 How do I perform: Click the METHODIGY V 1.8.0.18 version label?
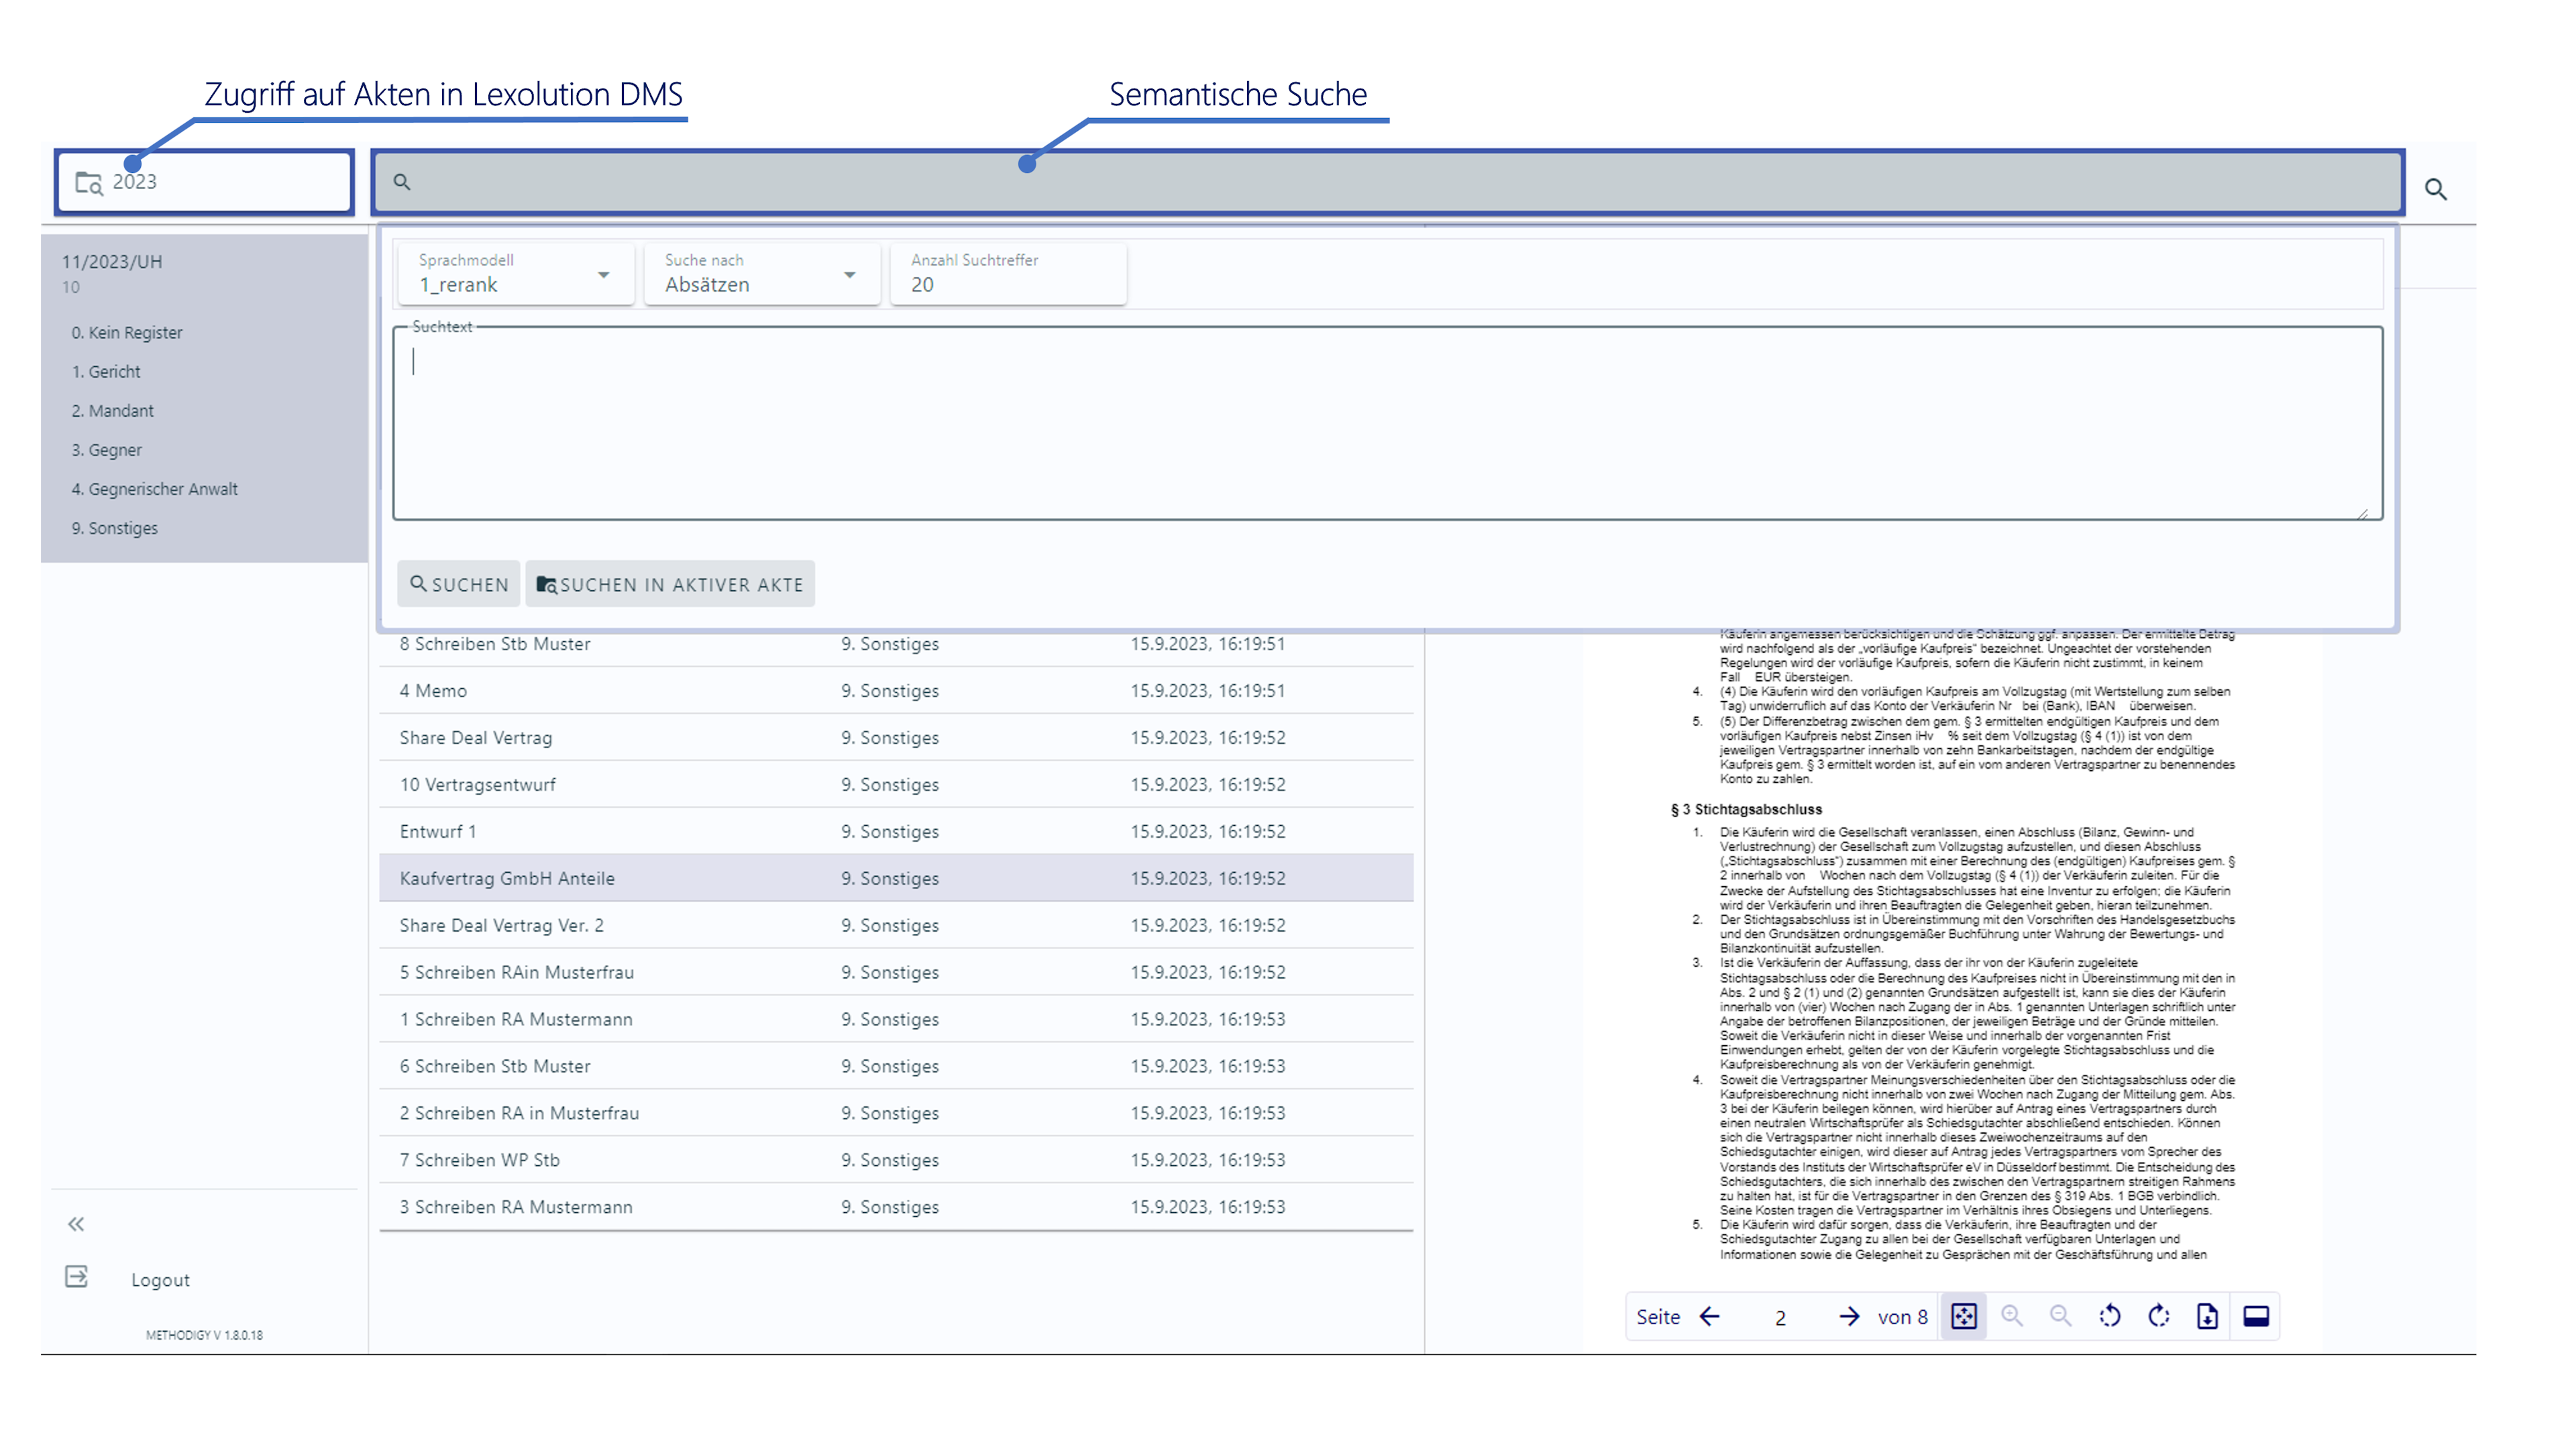point(204,1335)
